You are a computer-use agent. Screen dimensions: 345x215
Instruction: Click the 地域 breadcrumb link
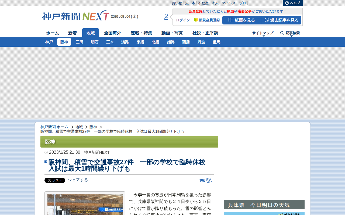pyautogui.click(x=79, y=127)
